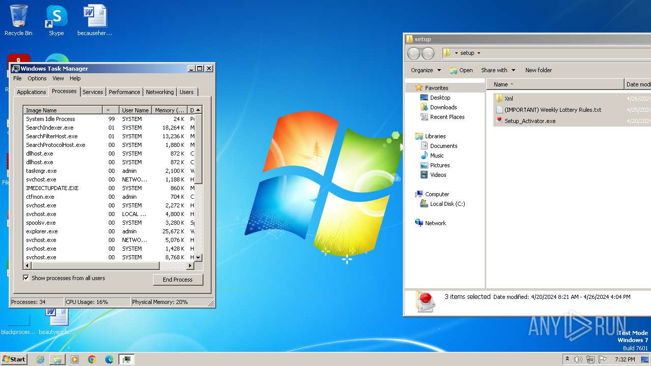The height and width of the screenshot is (366, 651).
Task: Click the End Process button
Action: tap(177, 280)
